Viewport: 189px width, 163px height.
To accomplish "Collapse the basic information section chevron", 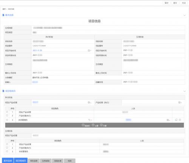I will [184, 15].
